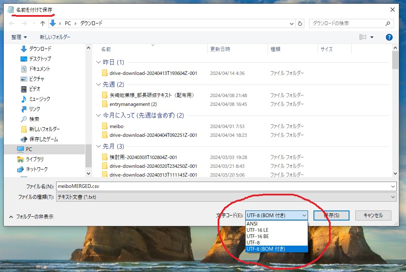The width and height of the screenshot is (406, 272).
Task: Select the ライブラリ item in navigation pane
Action: [x=34, y=159]
